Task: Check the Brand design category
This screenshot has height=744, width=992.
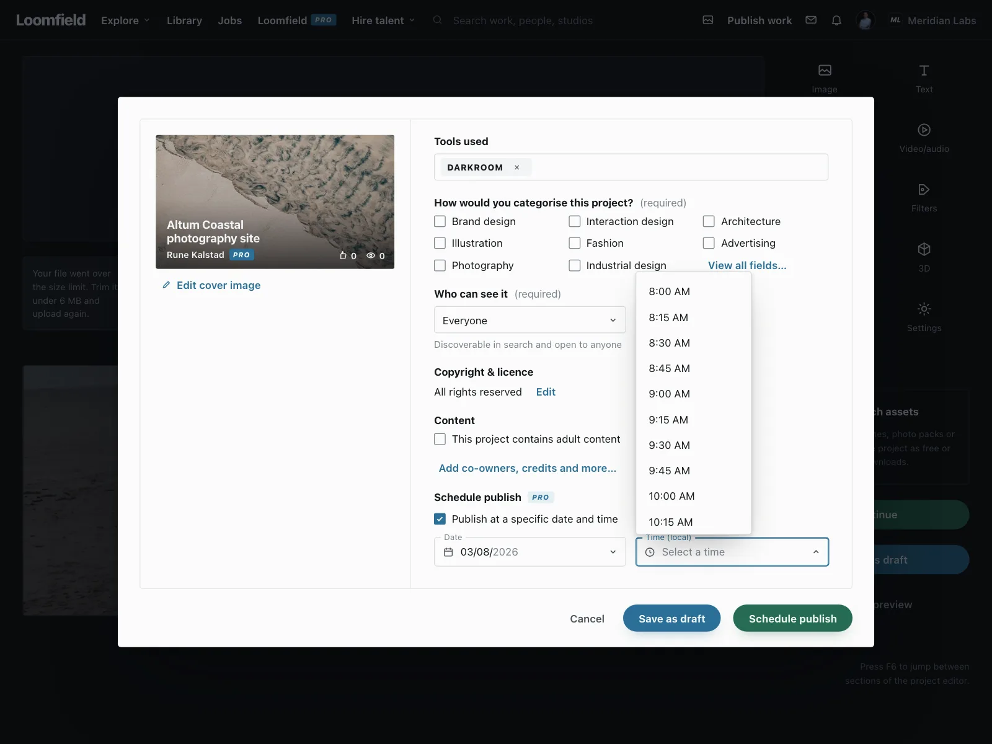Action: click(x=440, y=221)
